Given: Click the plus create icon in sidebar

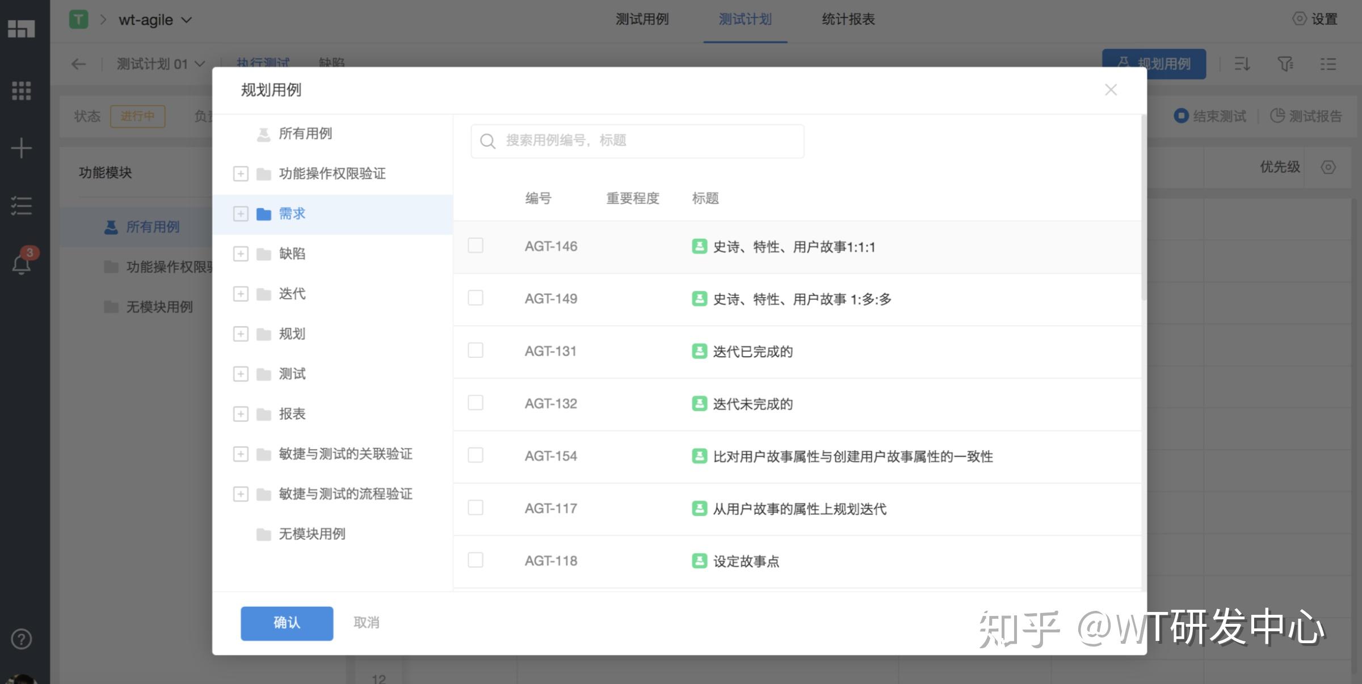Looking at the screenshot, I should click(x=22, y=148).
